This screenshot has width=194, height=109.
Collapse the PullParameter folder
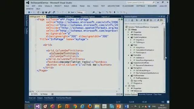click(x=128, y=75)
